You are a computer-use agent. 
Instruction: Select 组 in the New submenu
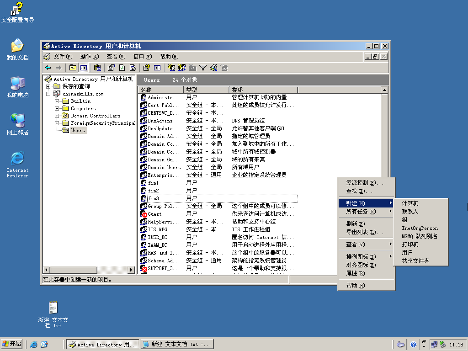421,220
